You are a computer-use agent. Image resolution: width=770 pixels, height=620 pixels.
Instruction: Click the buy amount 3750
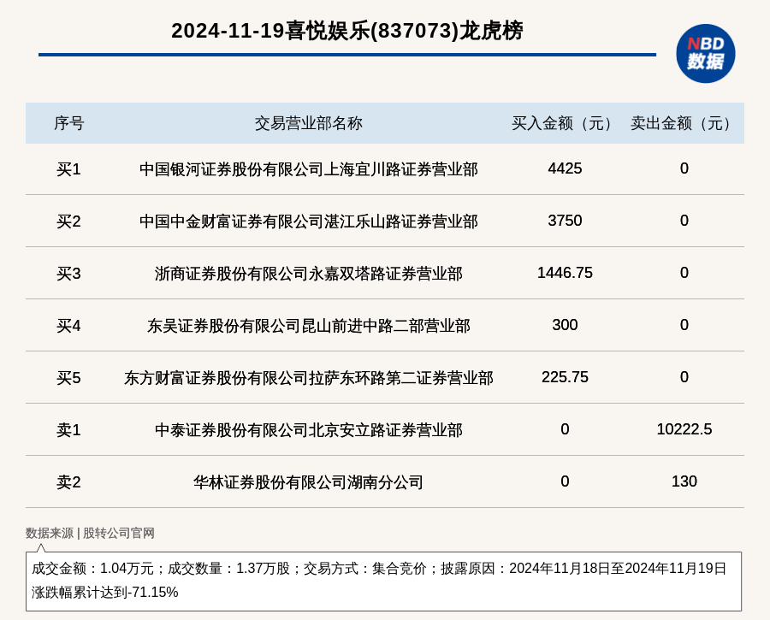pos(565,221)
